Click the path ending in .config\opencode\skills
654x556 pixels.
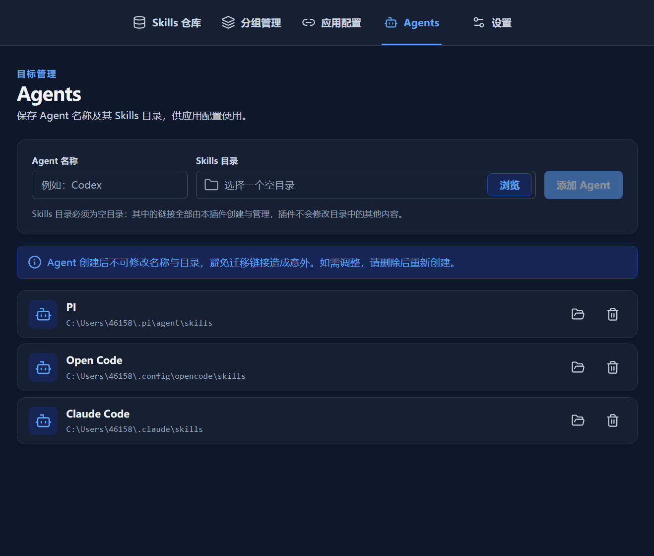[156, 376]
